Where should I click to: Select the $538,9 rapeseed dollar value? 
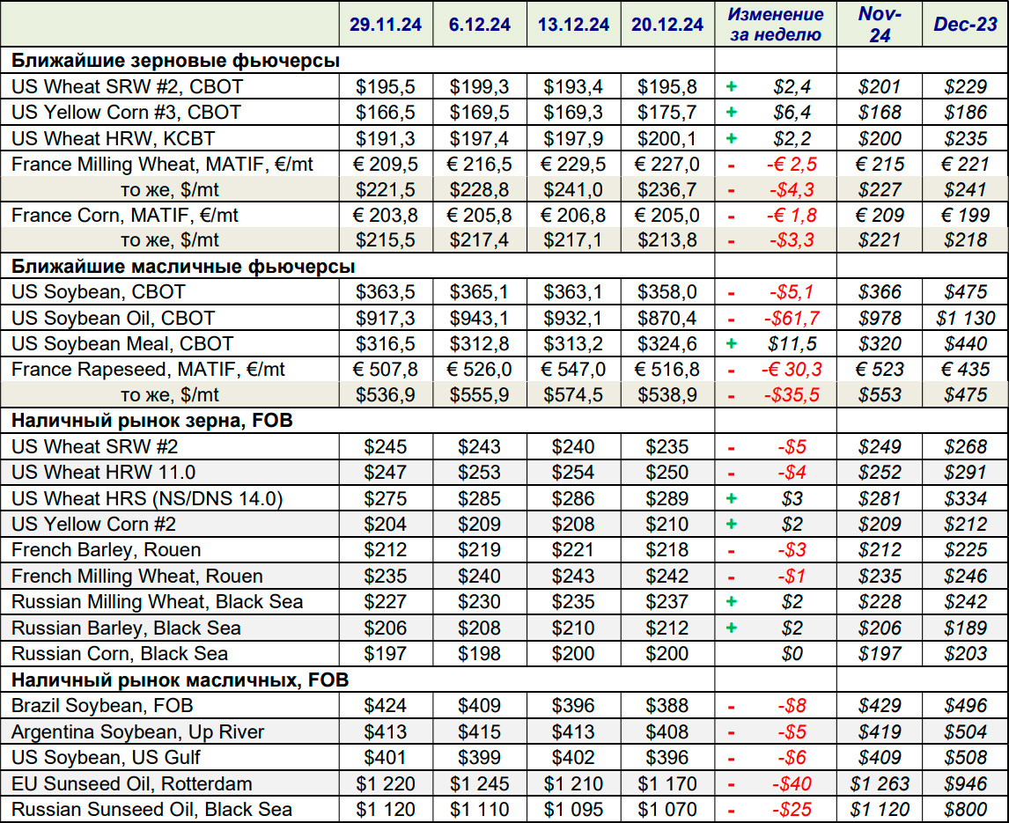667,394
